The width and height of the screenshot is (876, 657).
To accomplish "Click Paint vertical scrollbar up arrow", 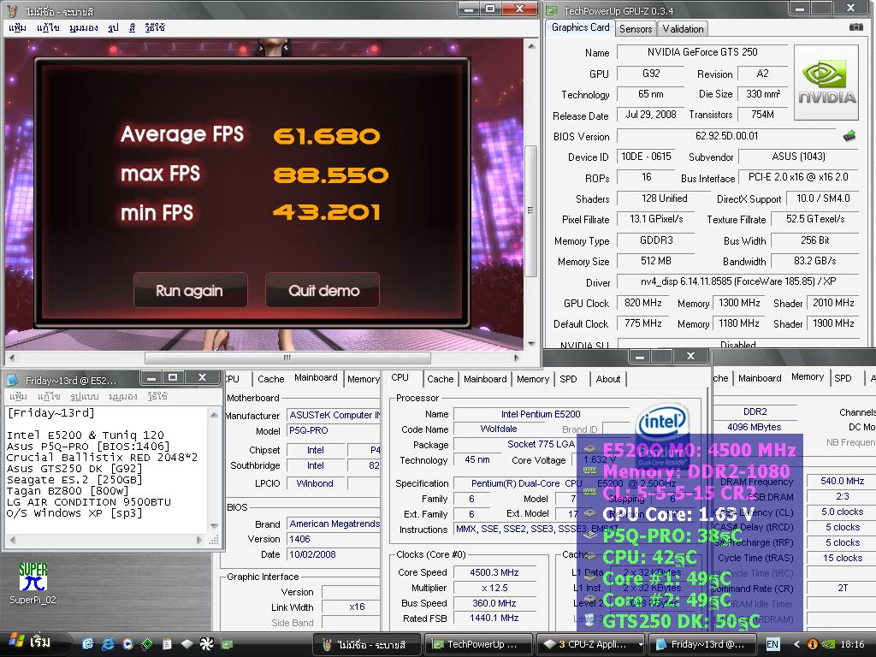I will click(x=531, y=46).
